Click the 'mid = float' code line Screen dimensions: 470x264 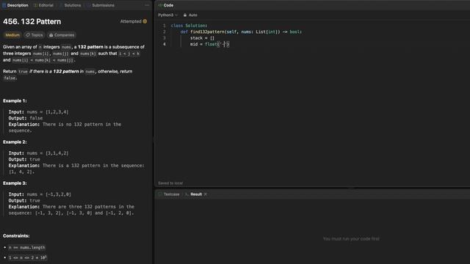(209, 44)
